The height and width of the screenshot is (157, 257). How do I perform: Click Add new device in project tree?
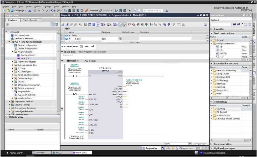(22, 35)
